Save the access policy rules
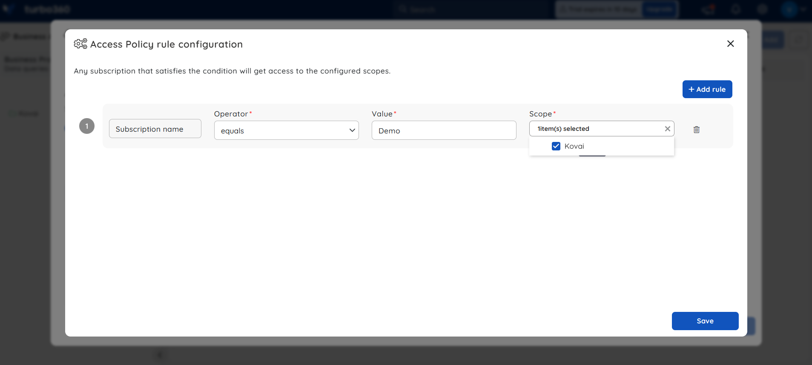The image size is (812, 365). pos(705,321)
